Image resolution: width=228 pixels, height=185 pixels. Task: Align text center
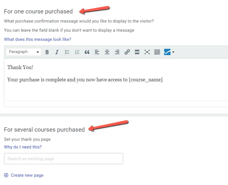pyautogui.click(x=107, y=52)
